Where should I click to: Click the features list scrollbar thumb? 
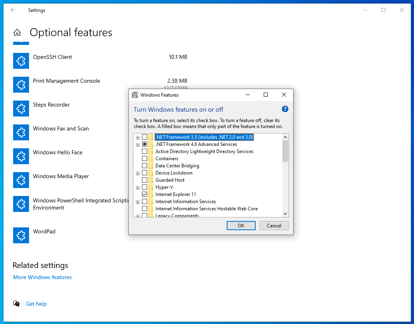[285, 151]
